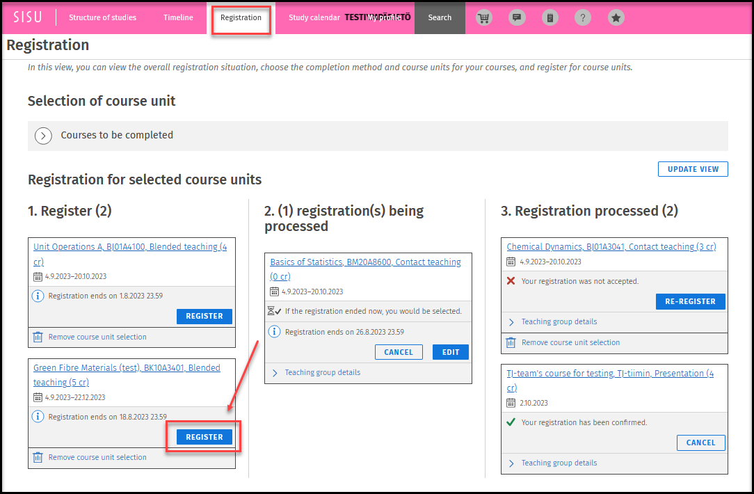The width and height of the screenshot is (754, 494).
Task: Click the hourglass icon on Basics of Statistics card
Action: (x=275, y=311)
